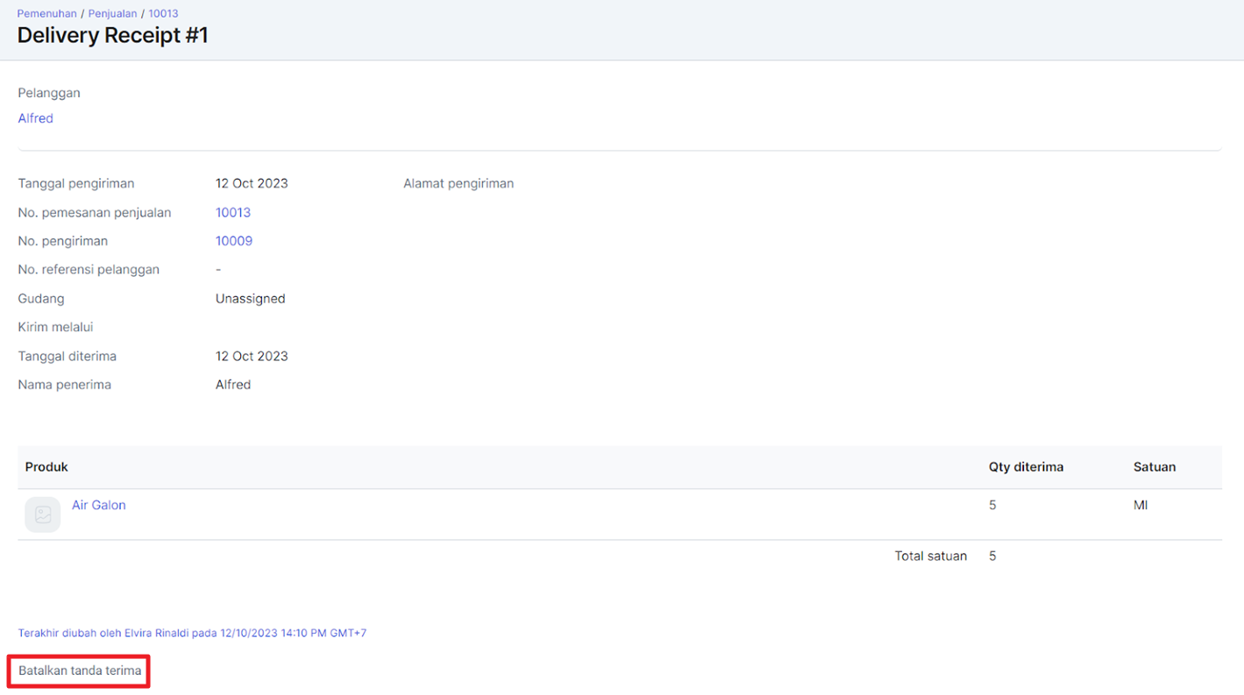1244x695 pixels.
Task: Select the received date 12 Oct 2023
Action: [x=252, y=356]
